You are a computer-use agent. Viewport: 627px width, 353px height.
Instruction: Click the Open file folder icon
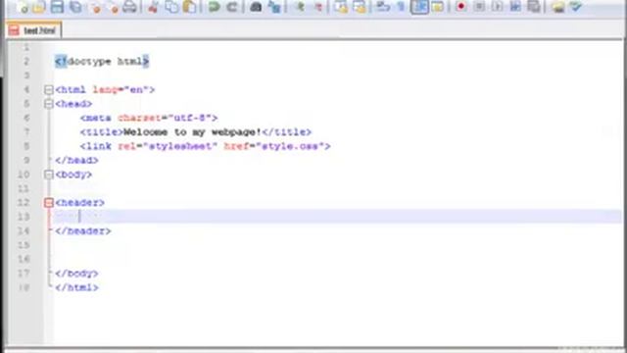pos(39,7)
